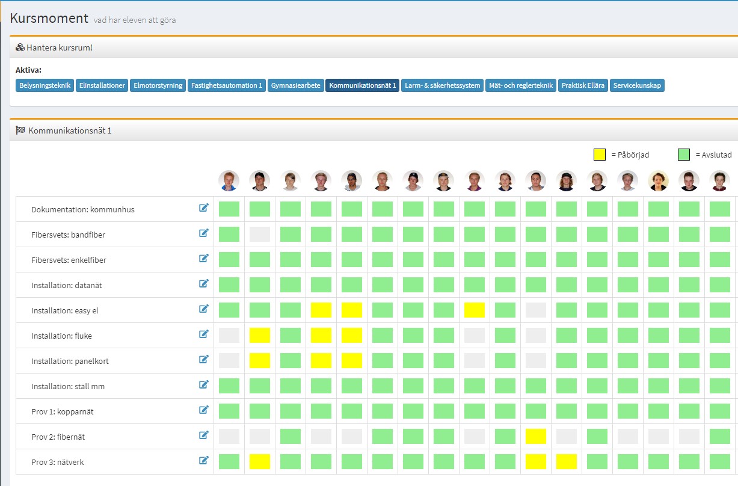Click the Prov 2: fibernät label
This screenshot has height=486, width=738.
click(x=58, y=437)
